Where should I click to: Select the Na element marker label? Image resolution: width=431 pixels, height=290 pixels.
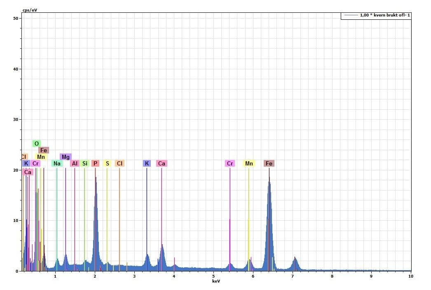(57, 163)
